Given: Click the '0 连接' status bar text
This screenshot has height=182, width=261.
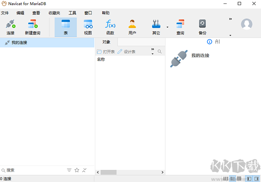Looking at the screenshot, I should pyautogui.click(x=6, y=179).
